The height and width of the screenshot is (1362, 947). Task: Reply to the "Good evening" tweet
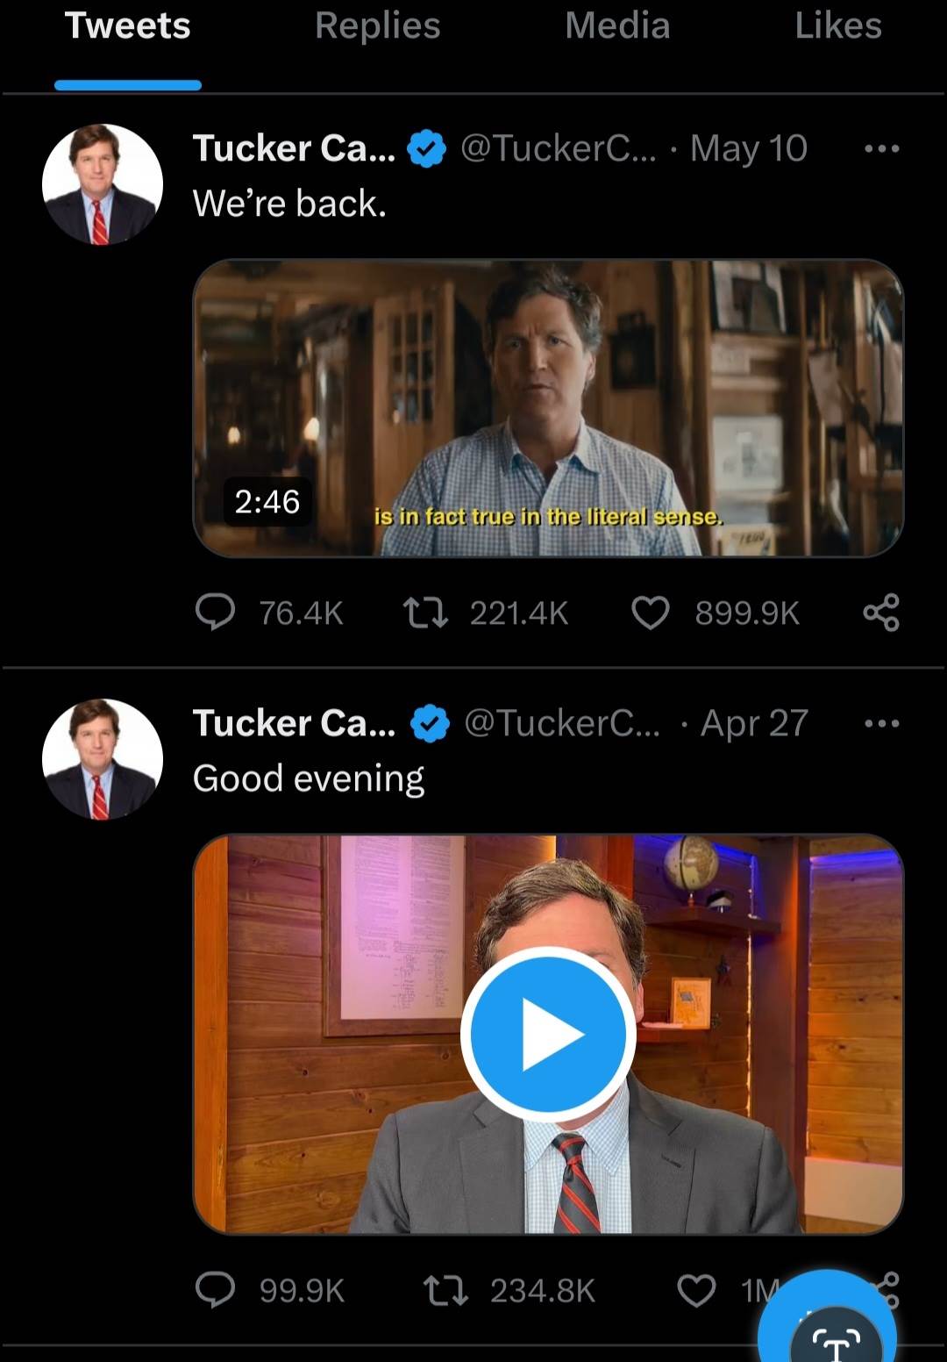pos(215,1290)
